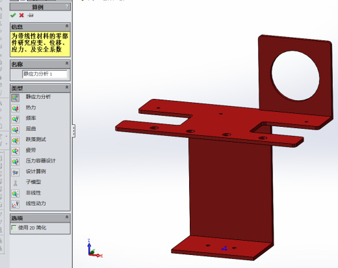Collapse the 类型 section

[x=67, y=87]
